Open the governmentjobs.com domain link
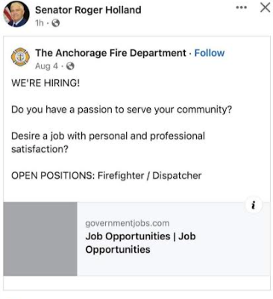This screenshot has width=273, height=299. (128, 223)
